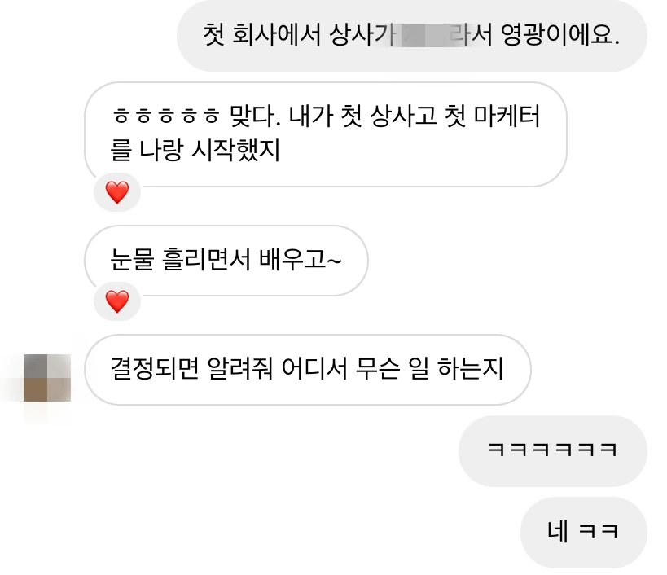The width and height of the screenshot is (667, 575).
Task: Click the word '영광이에요.' in the top message
Action: pyautogui.click(x=560, y=35)
